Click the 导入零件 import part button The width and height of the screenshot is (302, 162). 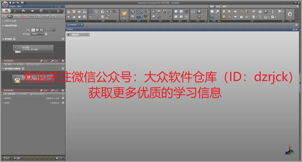click(33, 50)
